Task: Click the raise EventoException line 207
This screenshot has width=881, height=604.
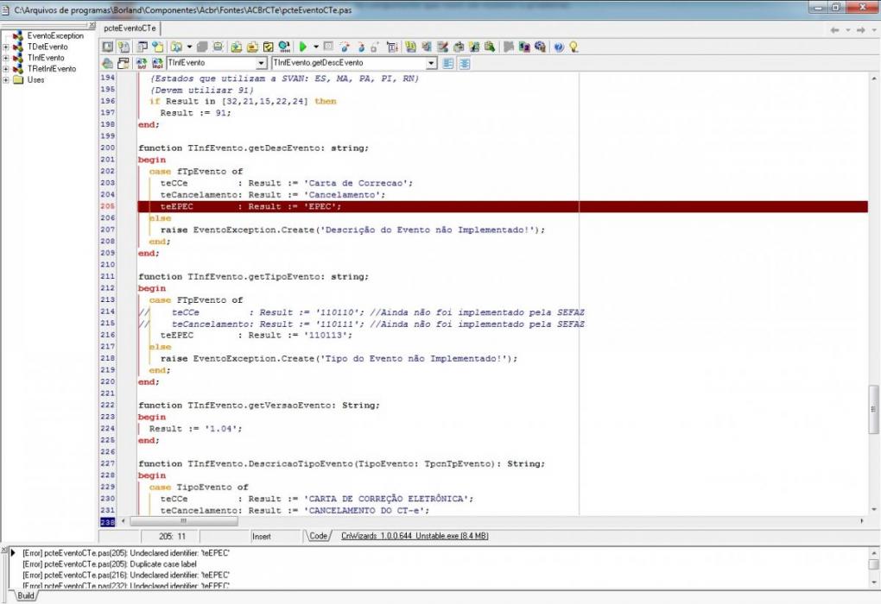Action: [352, 230]
